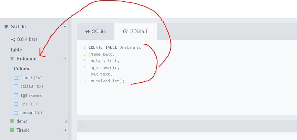This screenshot has width=297, height=140.
Task: Click the Column heading under Britannic
Action: pyautogui.click(x=22, y=69)
